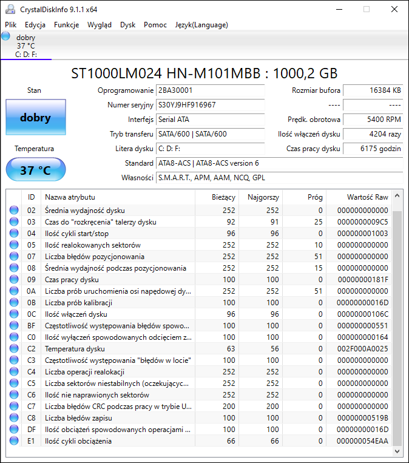Click status orb for attribute 0A row

[14, 291]
